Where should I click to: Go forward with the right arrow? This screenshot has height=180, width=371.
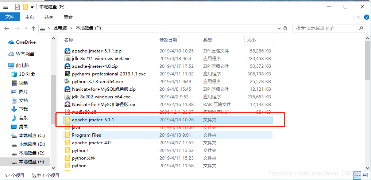[17, 28]
